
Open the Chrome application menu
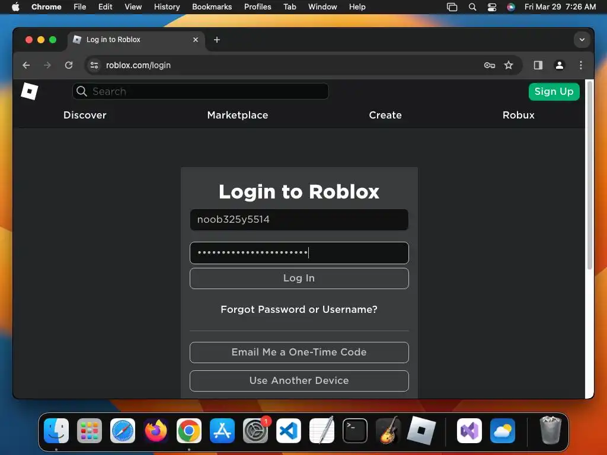46,7
